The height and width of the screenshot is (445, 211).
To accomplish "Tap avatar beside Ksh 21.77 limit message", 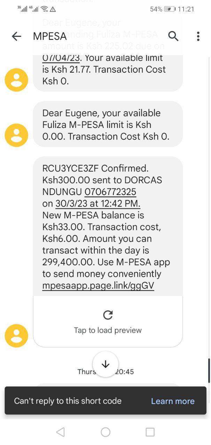I will coord(16,80).
